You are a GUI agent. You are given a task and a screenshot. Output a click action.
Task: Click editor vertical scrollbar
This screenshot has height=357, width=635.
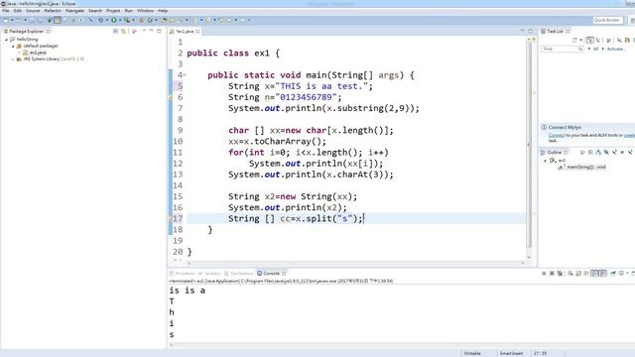pyautogui.click(x=529, y=144)
